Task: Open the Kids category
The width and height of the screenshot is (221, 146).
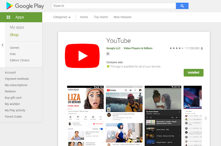Action: click(x=13, y=54)
